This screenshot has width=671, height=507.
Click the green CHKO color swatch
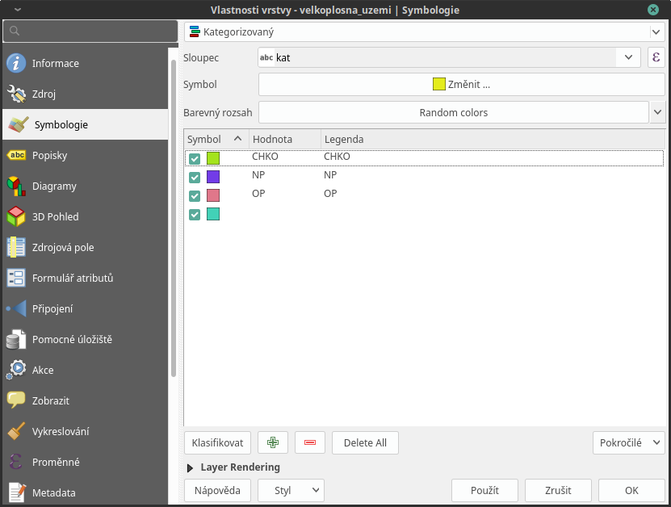(213, 158)
